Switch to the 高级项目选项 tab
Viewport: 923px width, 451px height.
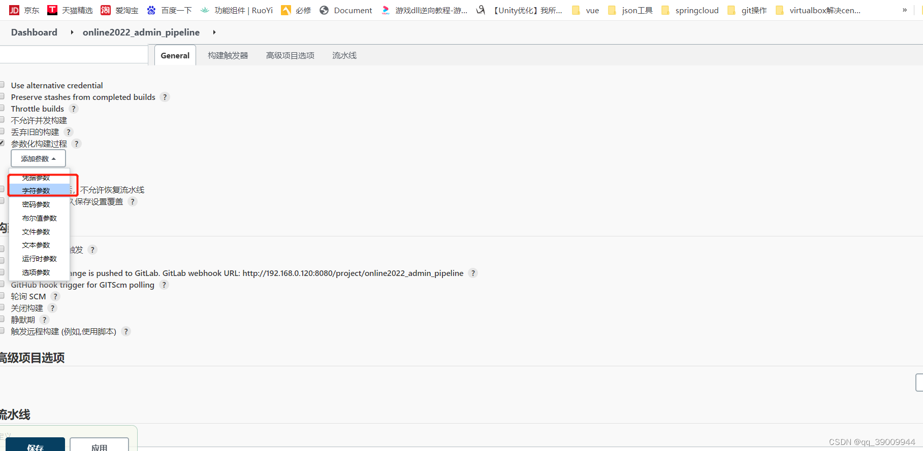(x=290, y=55)
